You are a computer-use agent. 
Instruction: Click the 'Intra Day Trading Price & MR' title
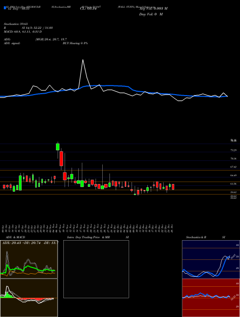(88, 237)
